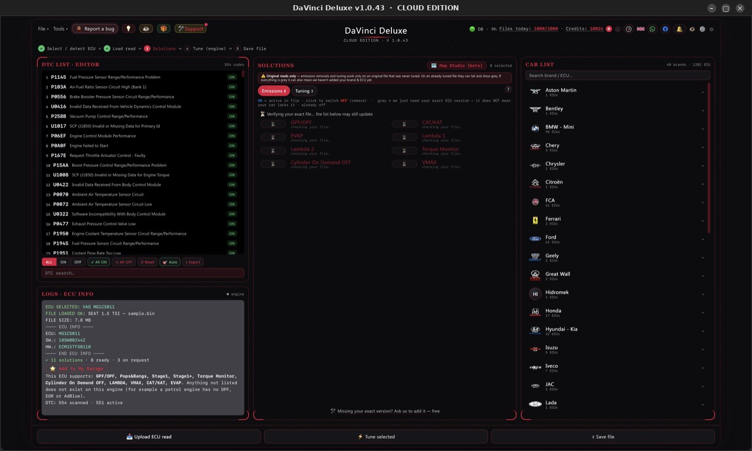Toggle ON switch for DTC P0556
Image resolution: width=752 pixels, height=451 pixels.
pyautogui.click(x=232, y=97)
